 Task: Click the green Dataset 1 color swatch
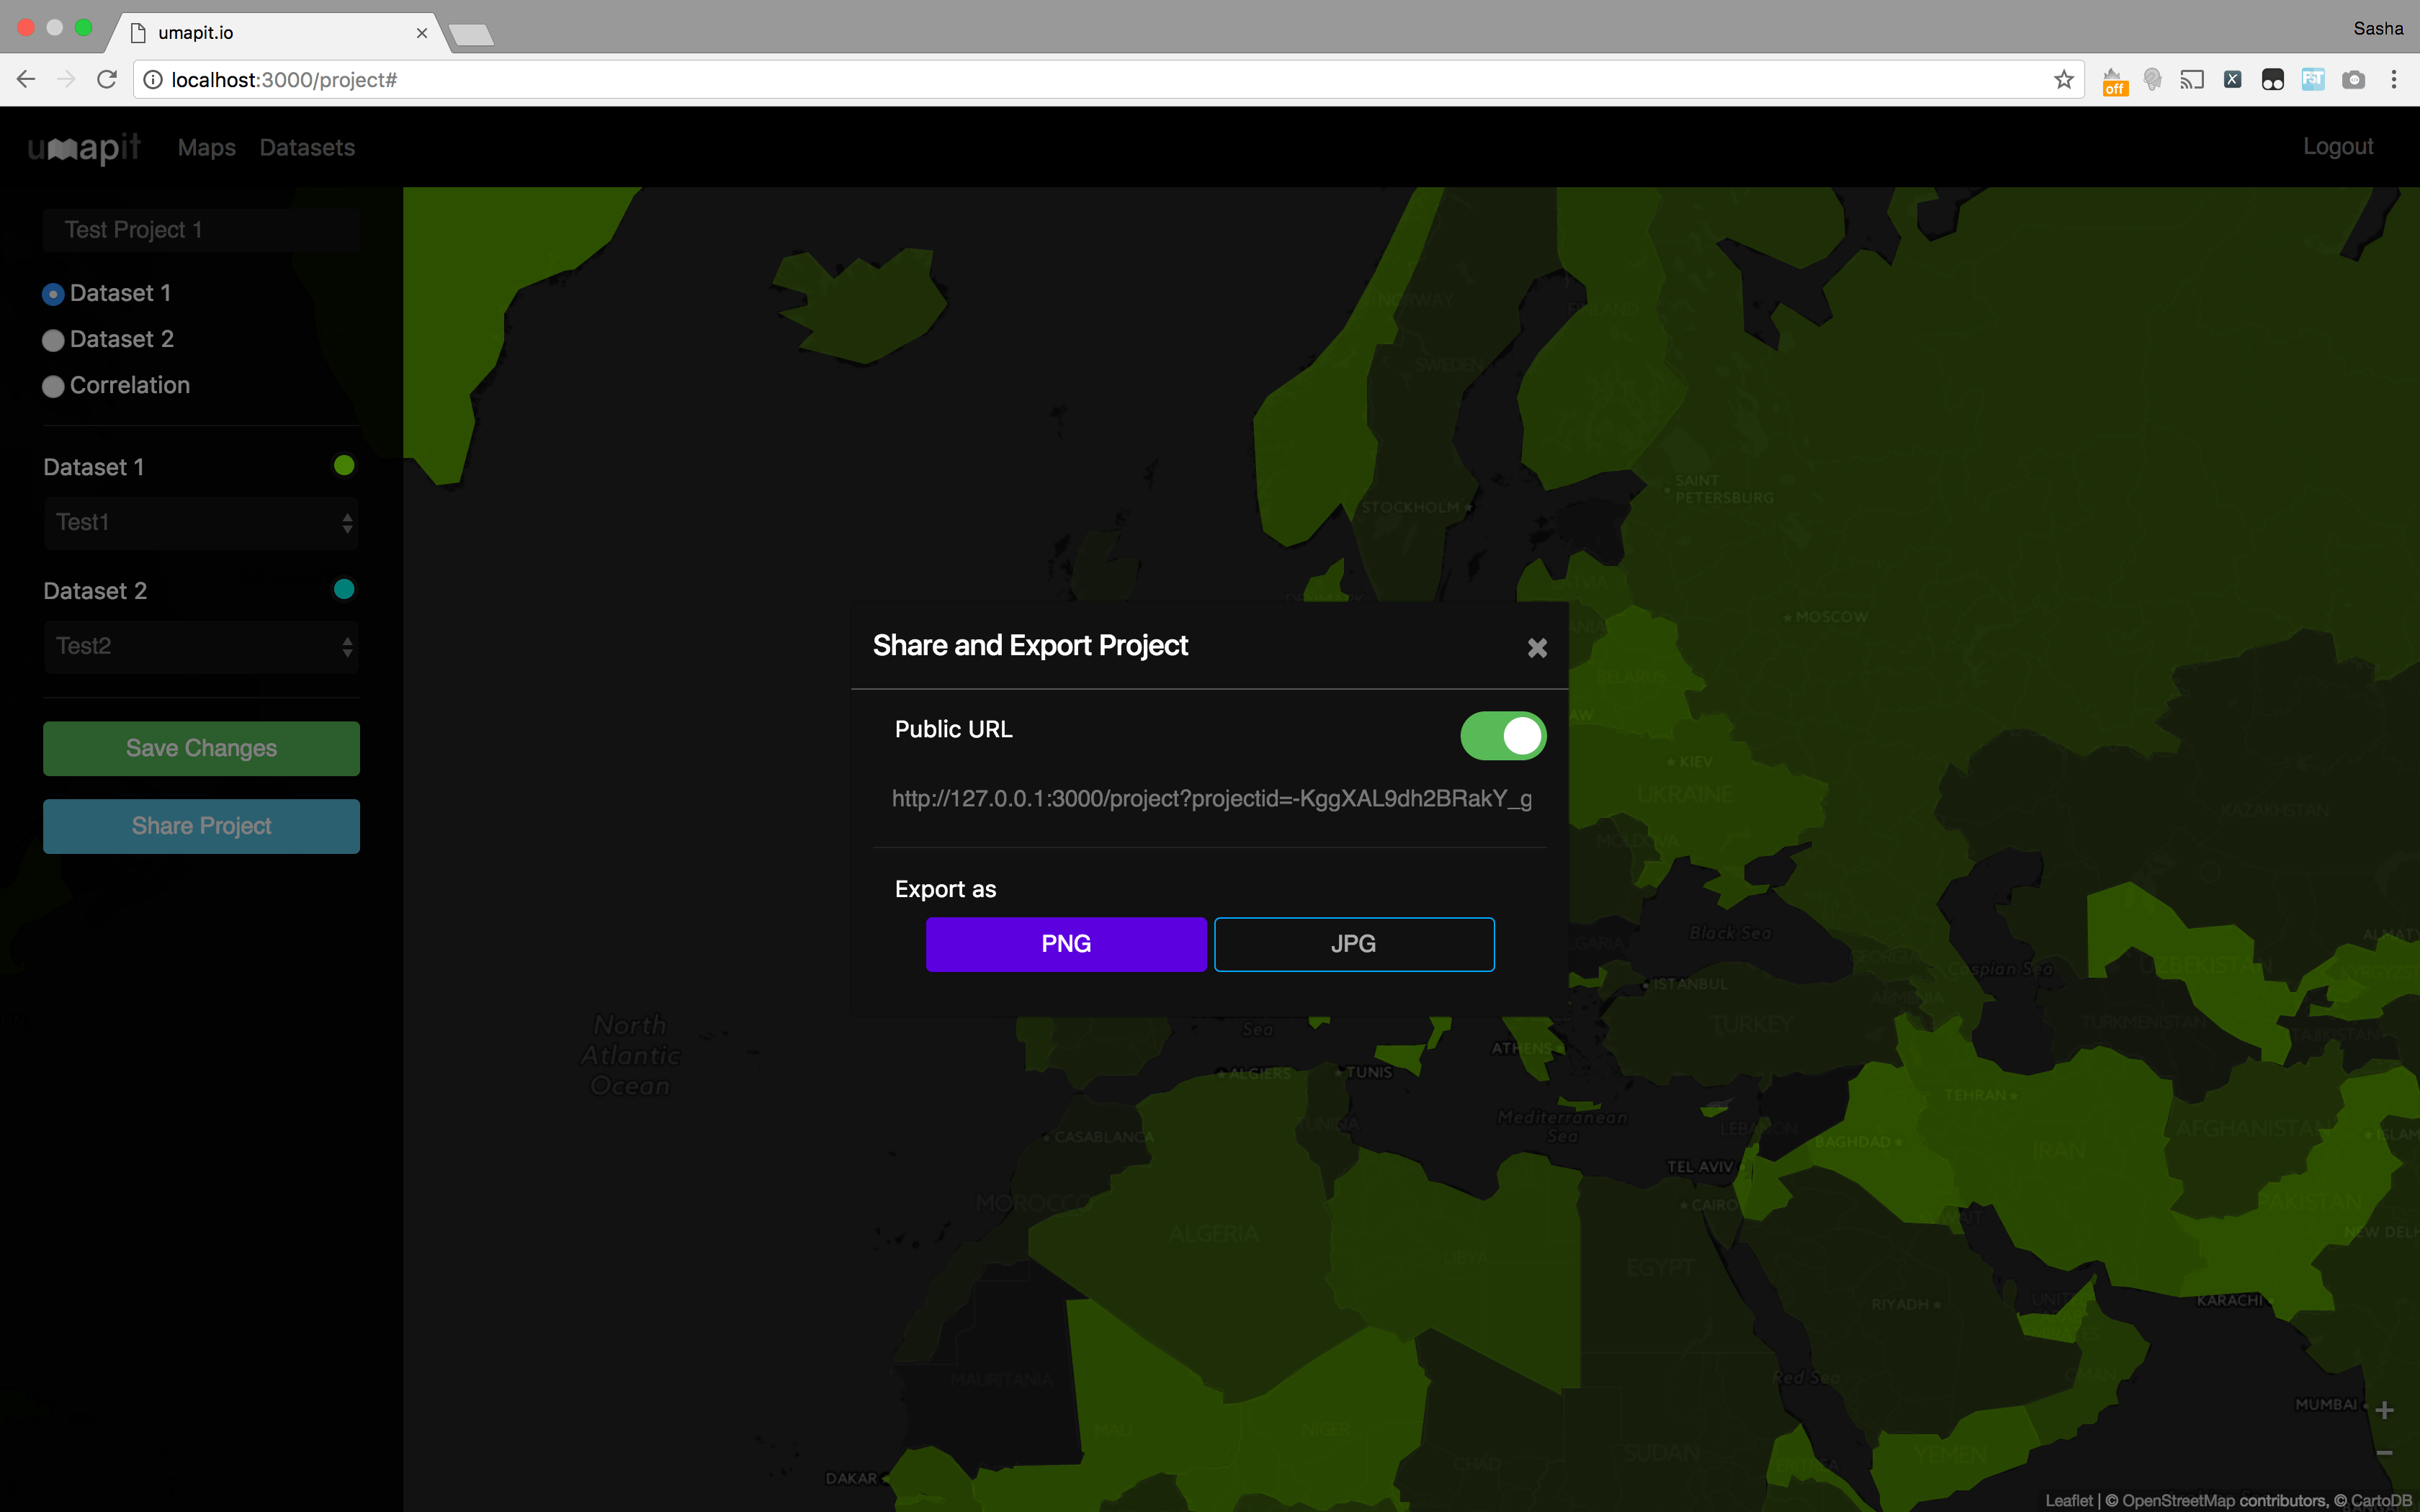click(x=344, y=466)
